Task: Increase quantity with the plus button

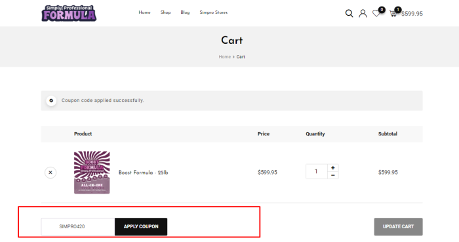Action: [333, 168]
